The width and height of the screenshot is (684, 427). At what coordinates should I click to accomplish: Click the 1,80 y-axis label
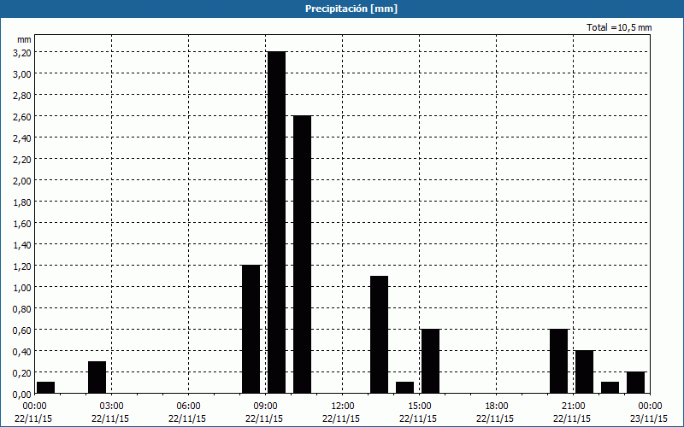[x=22, y=202]
